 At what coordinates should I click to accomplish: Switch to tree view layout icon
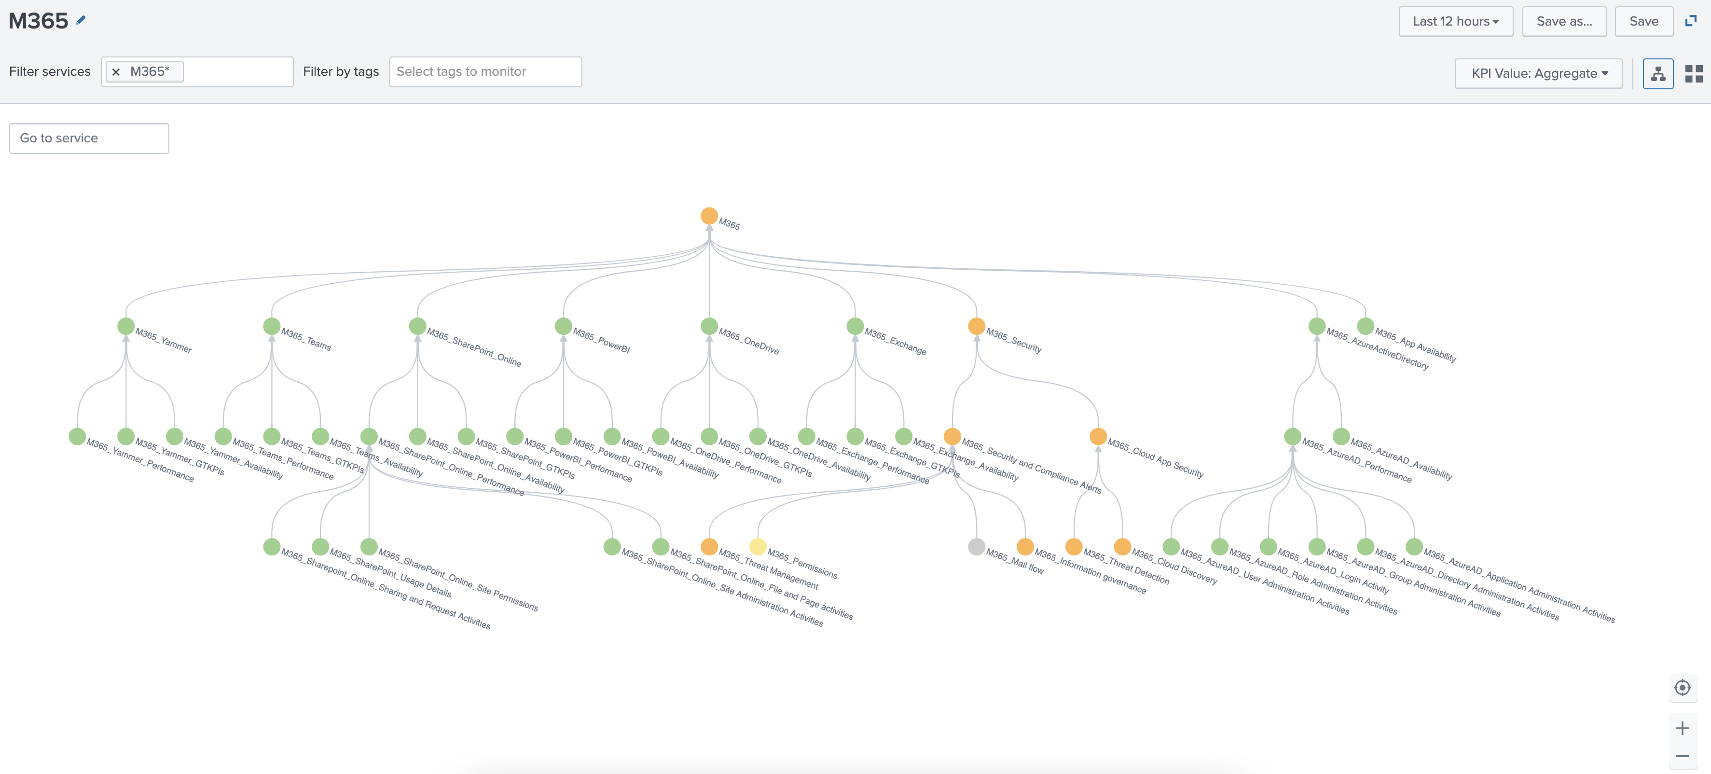[x=1658, y=73]
